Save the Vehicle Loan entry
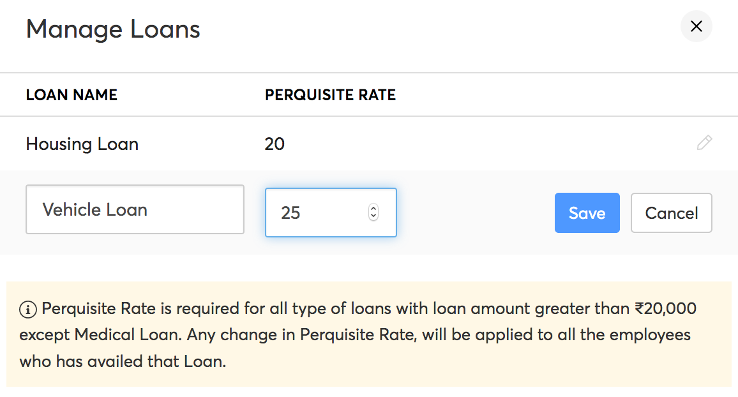 pos(587,213)
